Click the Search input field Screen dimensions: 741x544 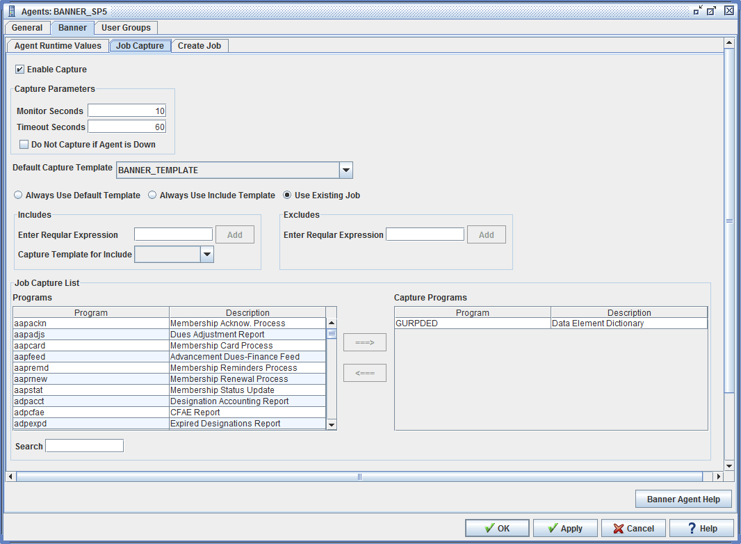85,446
